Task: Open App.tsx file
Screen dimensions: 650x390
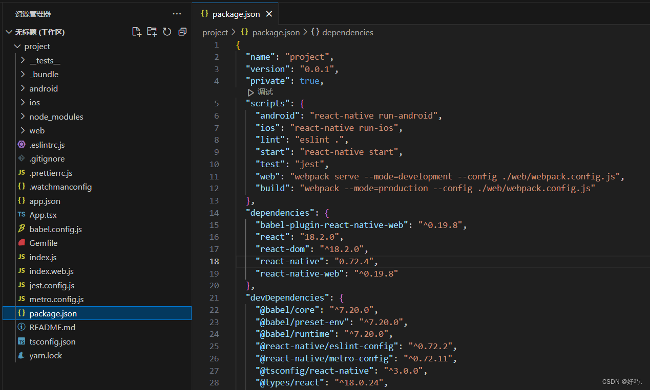Action: pos(43,215)
